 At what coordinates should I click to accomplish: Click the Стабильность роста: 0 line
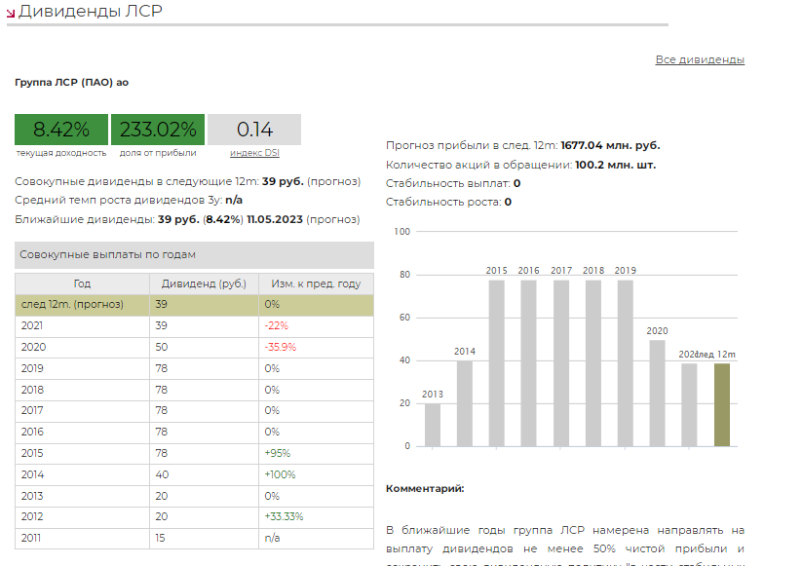[448, 202]
